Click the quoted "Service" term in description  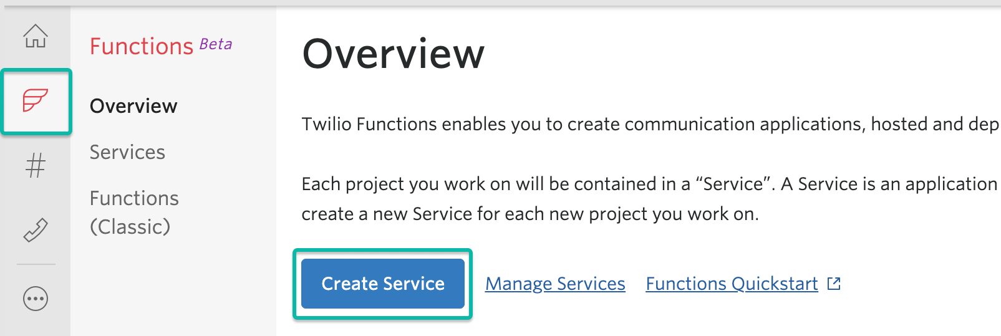pyautogui.click(x=733, y=184)
